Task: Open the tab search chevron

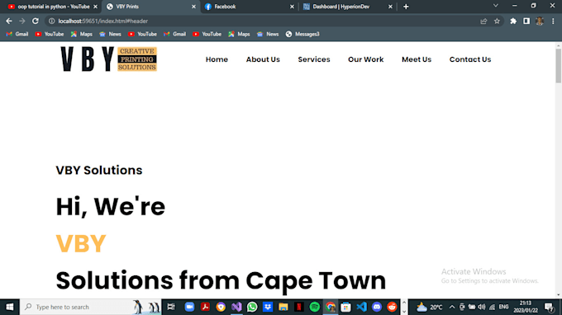Action: coord(495,6)
